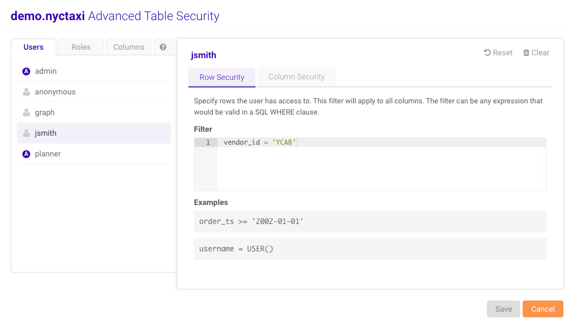Click the Save button
This screenshot has height=324, width=569.
click(502, 308)
